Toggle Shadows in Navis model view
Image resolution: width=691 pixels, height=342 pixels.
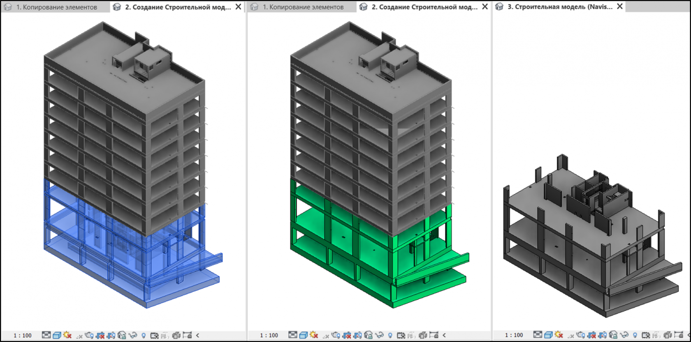(571, 336)
